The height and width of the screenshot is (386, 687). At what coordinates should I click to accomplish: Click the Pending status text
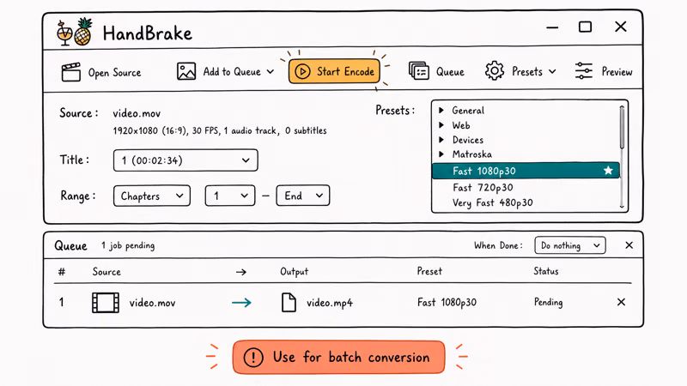pyautogui.click(x=548, y=303)
